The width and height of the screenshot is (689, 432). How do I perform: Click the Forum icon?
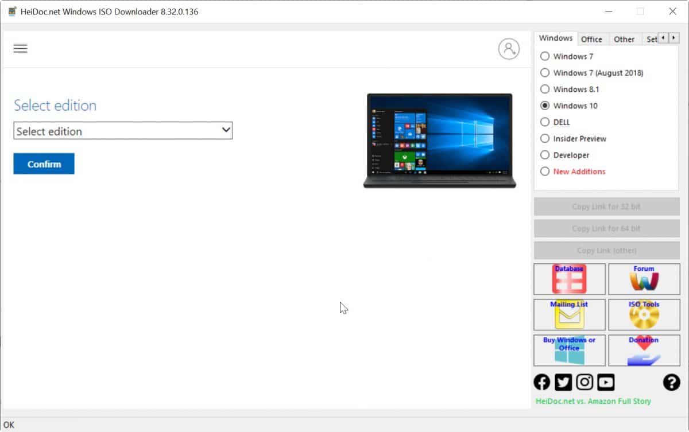coord(644,279)
